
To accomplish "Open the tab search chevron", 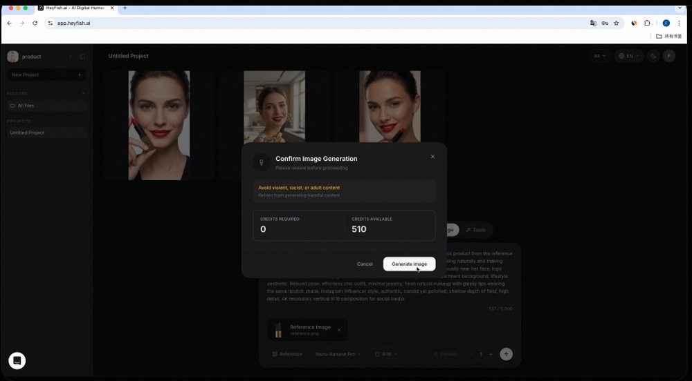I will pyautogui.click(x=680, y=8).
